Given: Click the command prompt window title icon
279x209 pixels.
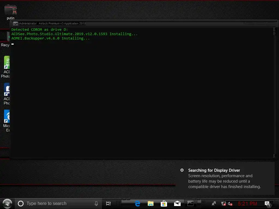Looking at the screenshot, I should coord(16,23).
